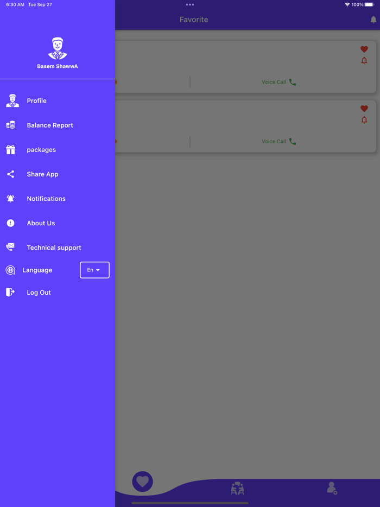Image resolution: width=380 pixels, height=507 pixels.
Task: Select the consultation meeting bottom tab
Action: coord(237,488)
